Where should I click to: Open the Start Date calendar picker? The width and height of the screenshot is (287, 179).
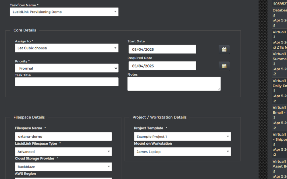[x=224, y=49]
